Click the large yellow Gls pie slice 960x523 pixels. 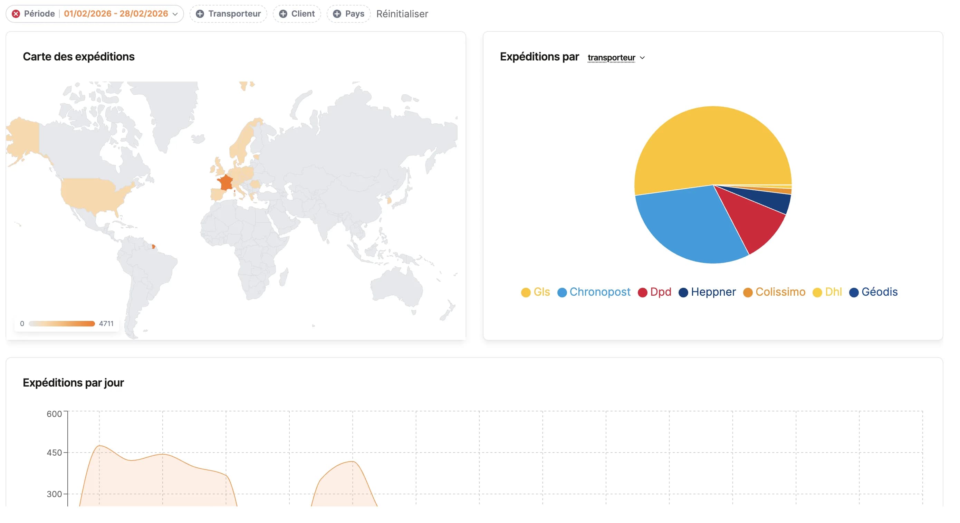point(712,145)
